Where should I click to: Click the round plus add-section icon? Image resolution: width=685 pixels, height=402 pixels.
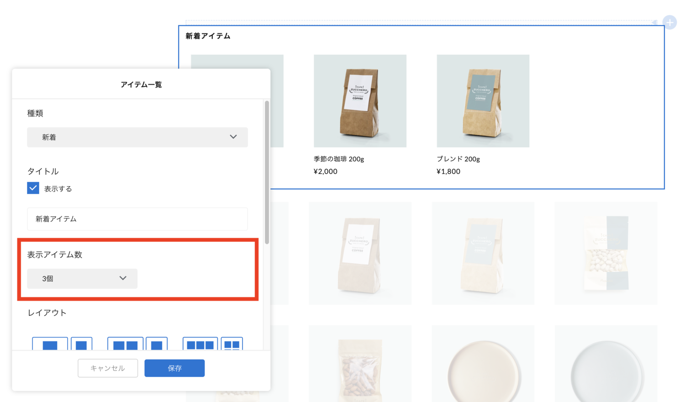669,22
